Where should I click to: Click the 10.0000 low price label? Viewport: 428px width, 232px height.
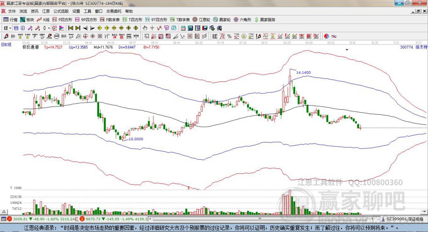pyautogui.click(x=136, y=139)
